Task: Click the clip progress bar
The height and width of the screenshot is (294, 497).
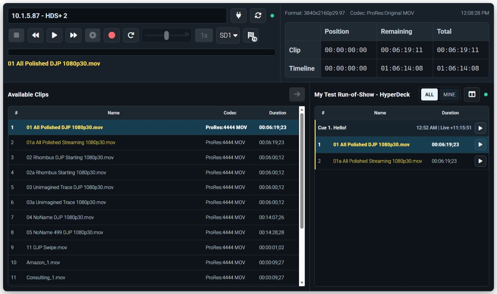Action: tap(141, 52)
